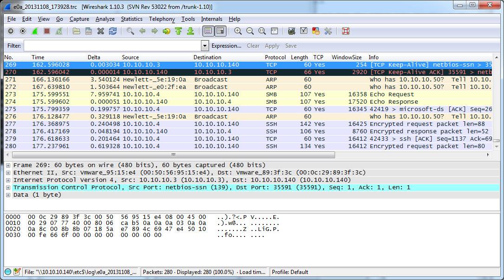The image size is (504, 280).
Task: Expand the Frame 269 details
Action: pyautogui.click(x=8, y=165)
